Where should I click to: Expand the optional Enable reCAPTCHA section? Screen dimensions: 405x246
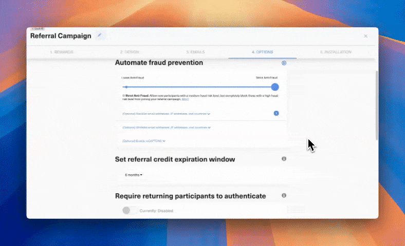click(143, 140)
